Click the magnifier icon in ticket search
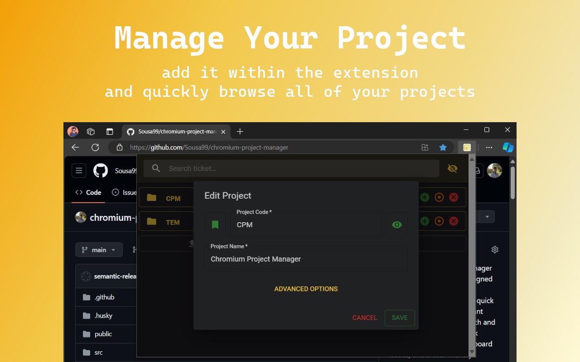This screenshot has width=580, height=362. 156,168
